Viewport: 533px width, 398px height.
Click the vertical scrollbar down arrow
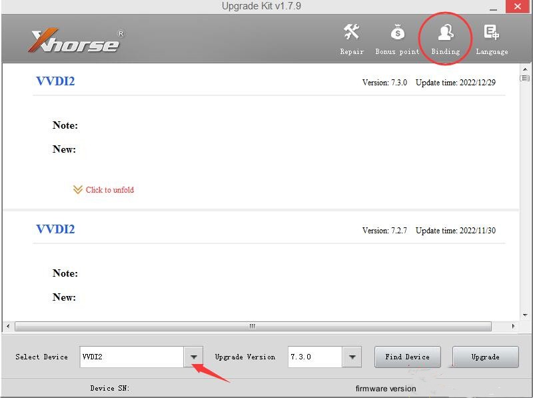[525, 315]
